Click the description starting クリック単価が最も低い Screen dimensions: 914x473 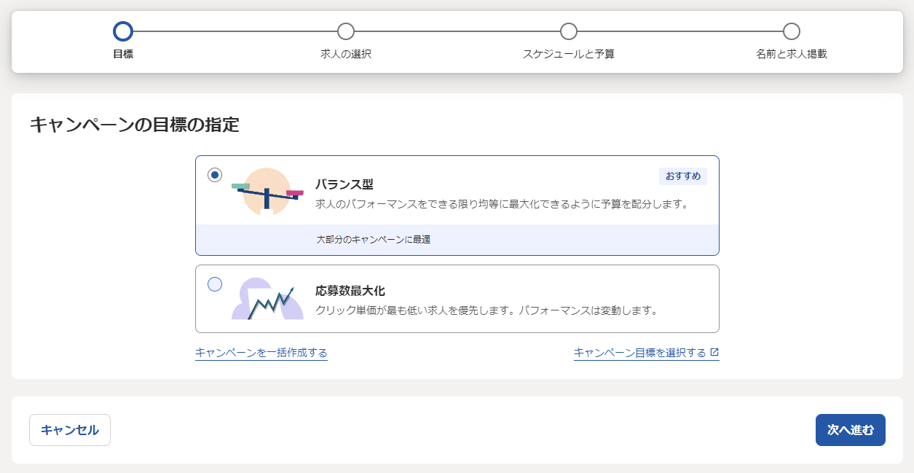click(486, 310)
